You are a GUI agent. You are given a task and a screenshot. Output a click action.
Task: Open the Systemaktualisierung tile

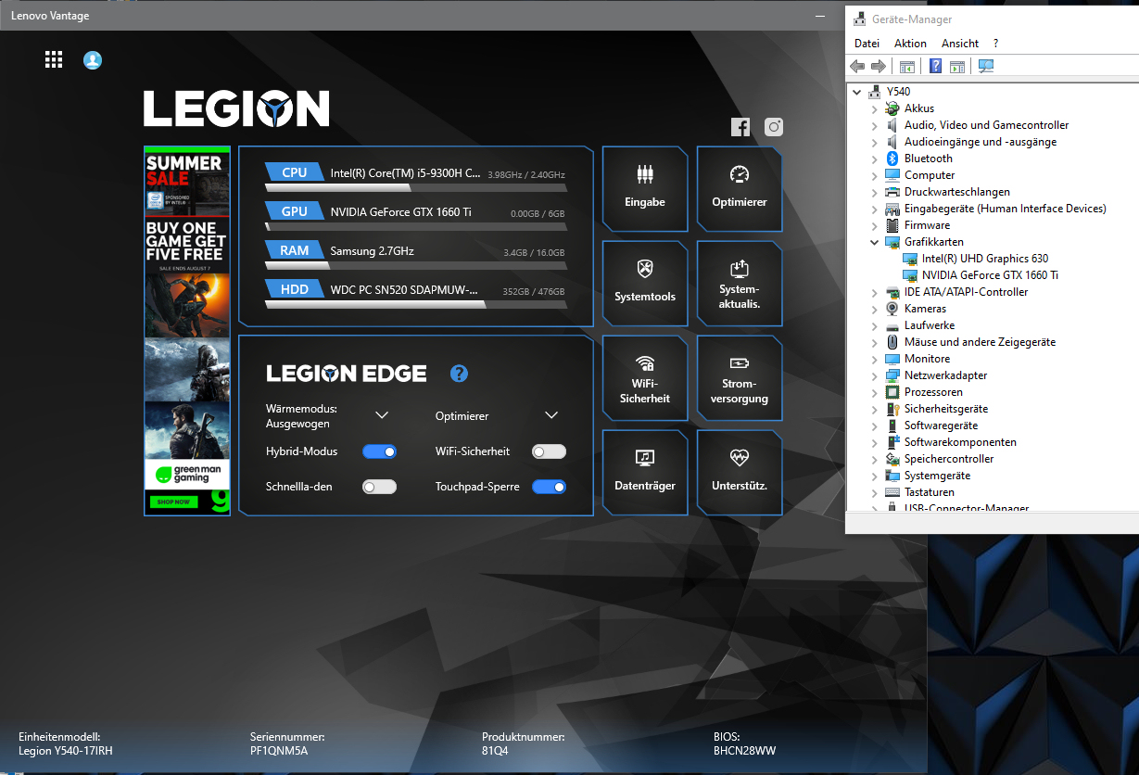[x=740, y=284]
